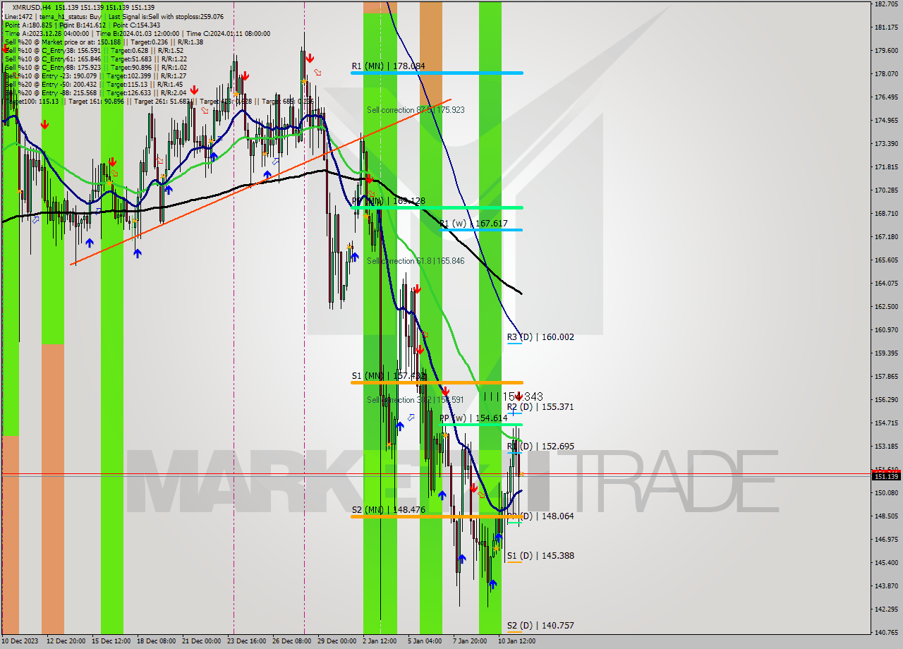Click the 159.395 price axis value
This screenshot has width=903, height=649.
pyautogui.click(x=886, y=353)
